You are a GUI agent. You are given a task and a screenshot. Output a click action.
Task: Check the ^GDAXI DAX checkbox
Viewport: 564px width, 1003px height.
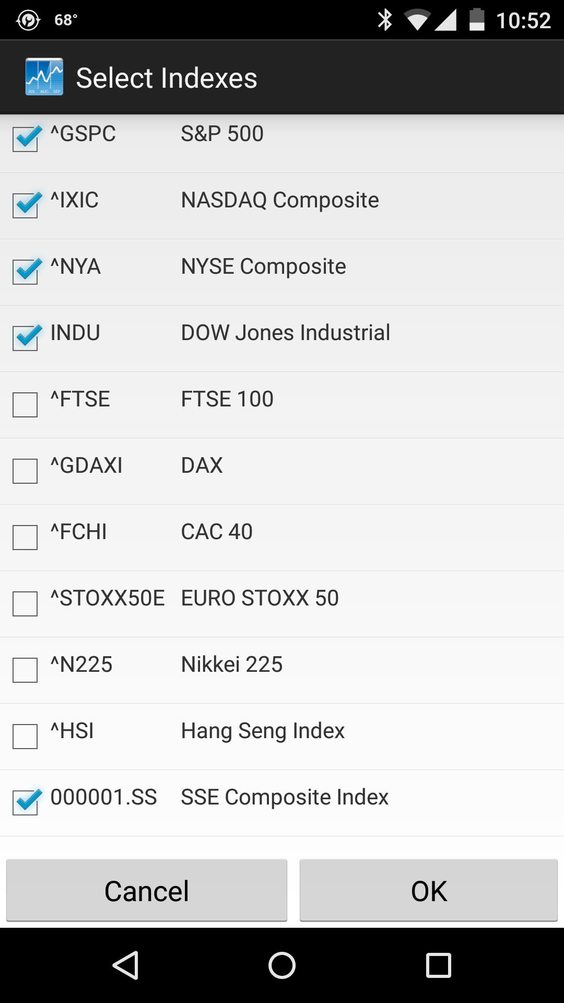point(25,471)
